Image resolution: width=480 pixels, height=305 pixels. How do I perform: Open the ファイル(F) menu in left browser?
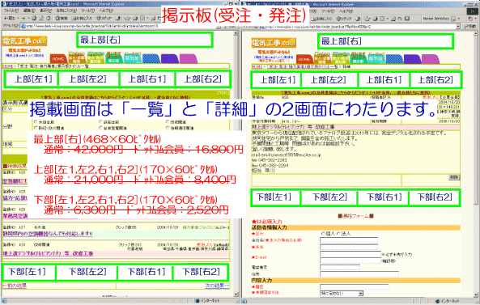pyautogui.click(x=11, y=11)
